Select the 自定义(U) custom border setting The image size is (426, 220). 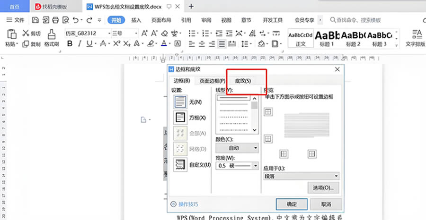point(180,164)
